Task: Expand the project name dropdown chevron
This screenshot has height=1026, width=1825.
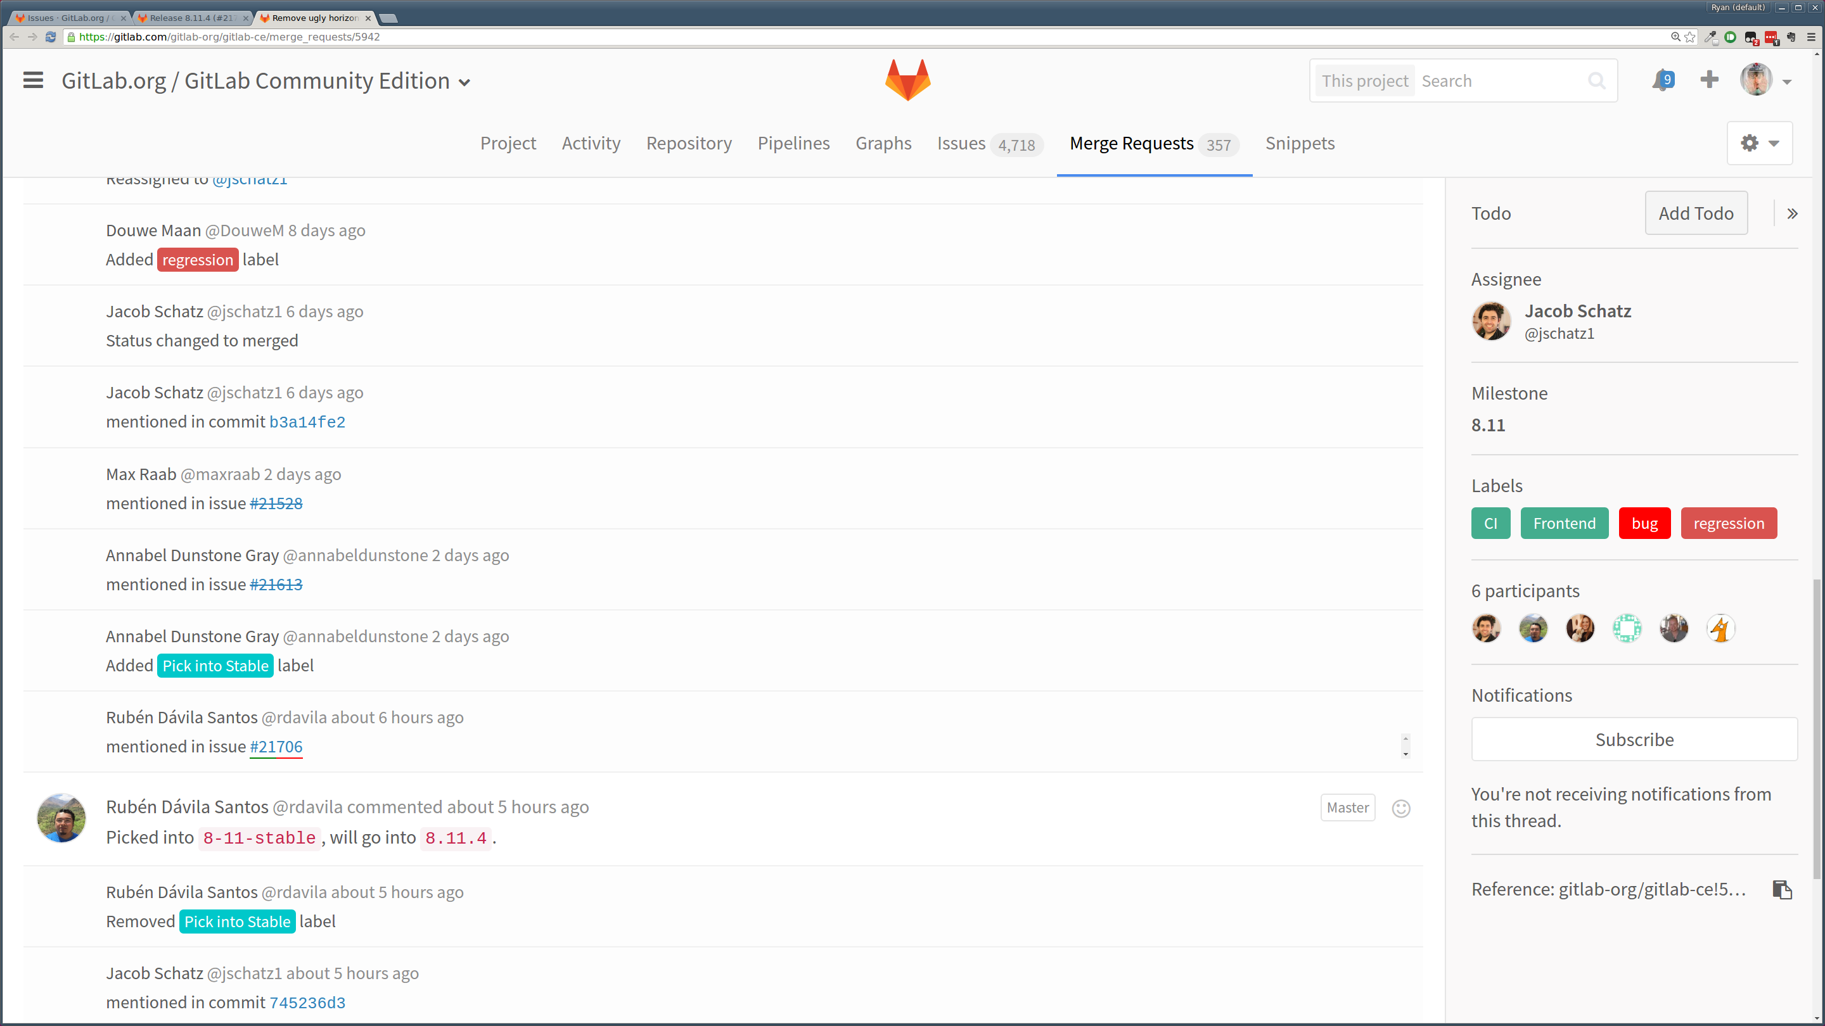Action: [464, 82]
